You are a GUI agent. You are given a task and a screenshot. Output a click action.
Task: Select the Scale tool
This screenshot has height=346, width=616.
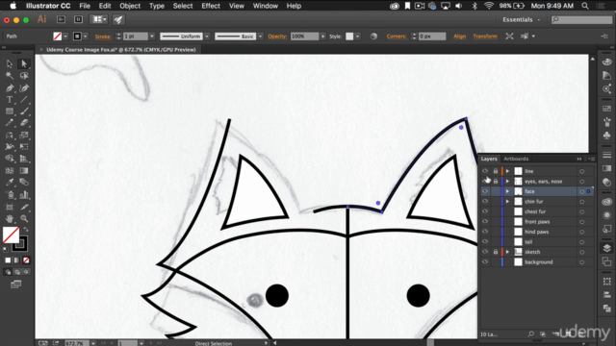[x=24, y=136]
